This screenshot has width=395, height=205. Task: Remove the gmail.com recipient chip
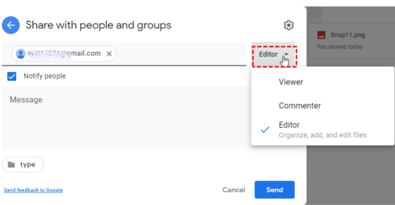[109, 54]
